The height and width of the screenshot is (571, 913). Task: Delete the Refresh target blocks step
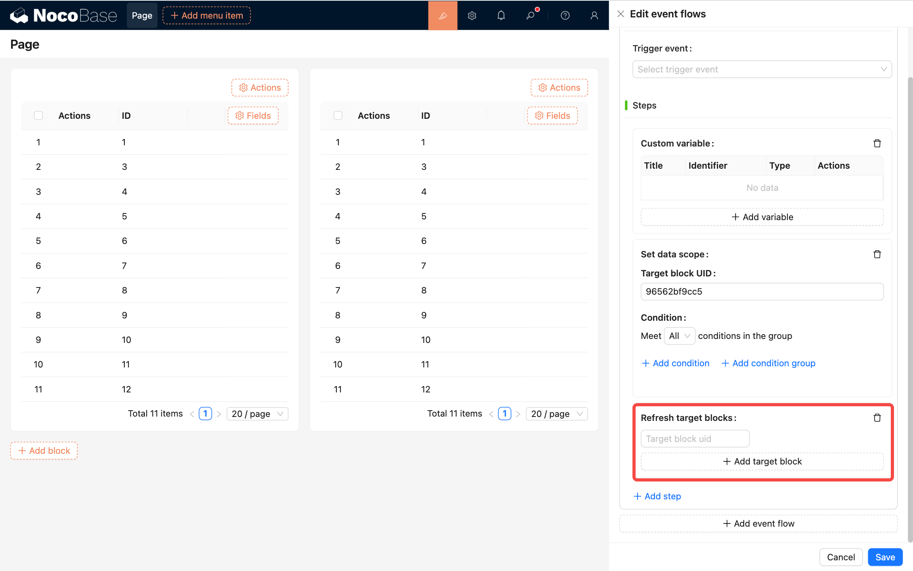(877, 418)
